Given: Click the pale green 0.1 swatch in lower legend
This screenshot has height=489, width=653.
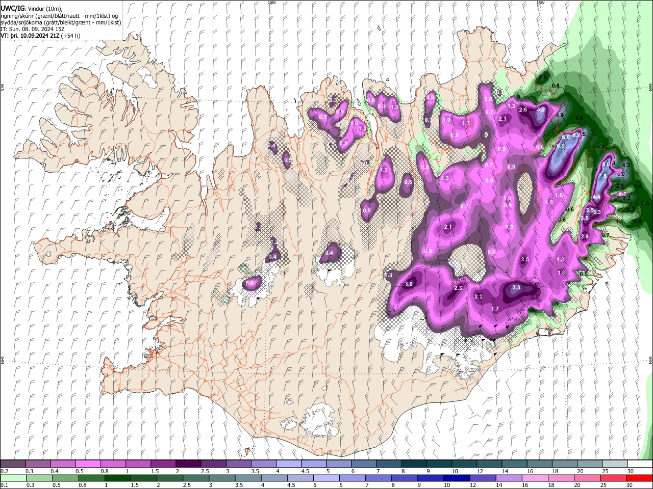Looking at the screenshot, I should point(13,478).
